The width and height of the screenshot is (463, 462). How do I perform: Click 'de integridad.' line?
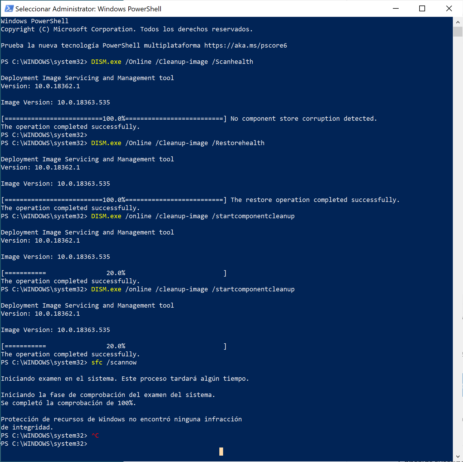click(27, 427)
